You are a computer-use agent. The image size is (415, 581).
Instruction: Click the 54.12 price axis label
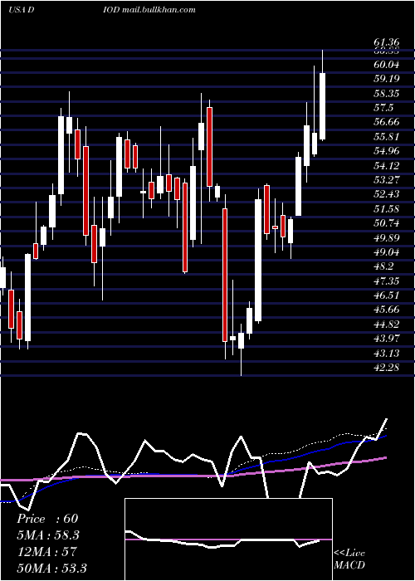click(x=386, y=166)
